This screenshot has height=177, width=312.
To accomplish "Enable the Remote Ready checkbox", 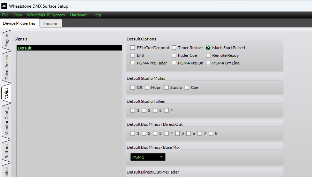I will [x=208, y=55].
